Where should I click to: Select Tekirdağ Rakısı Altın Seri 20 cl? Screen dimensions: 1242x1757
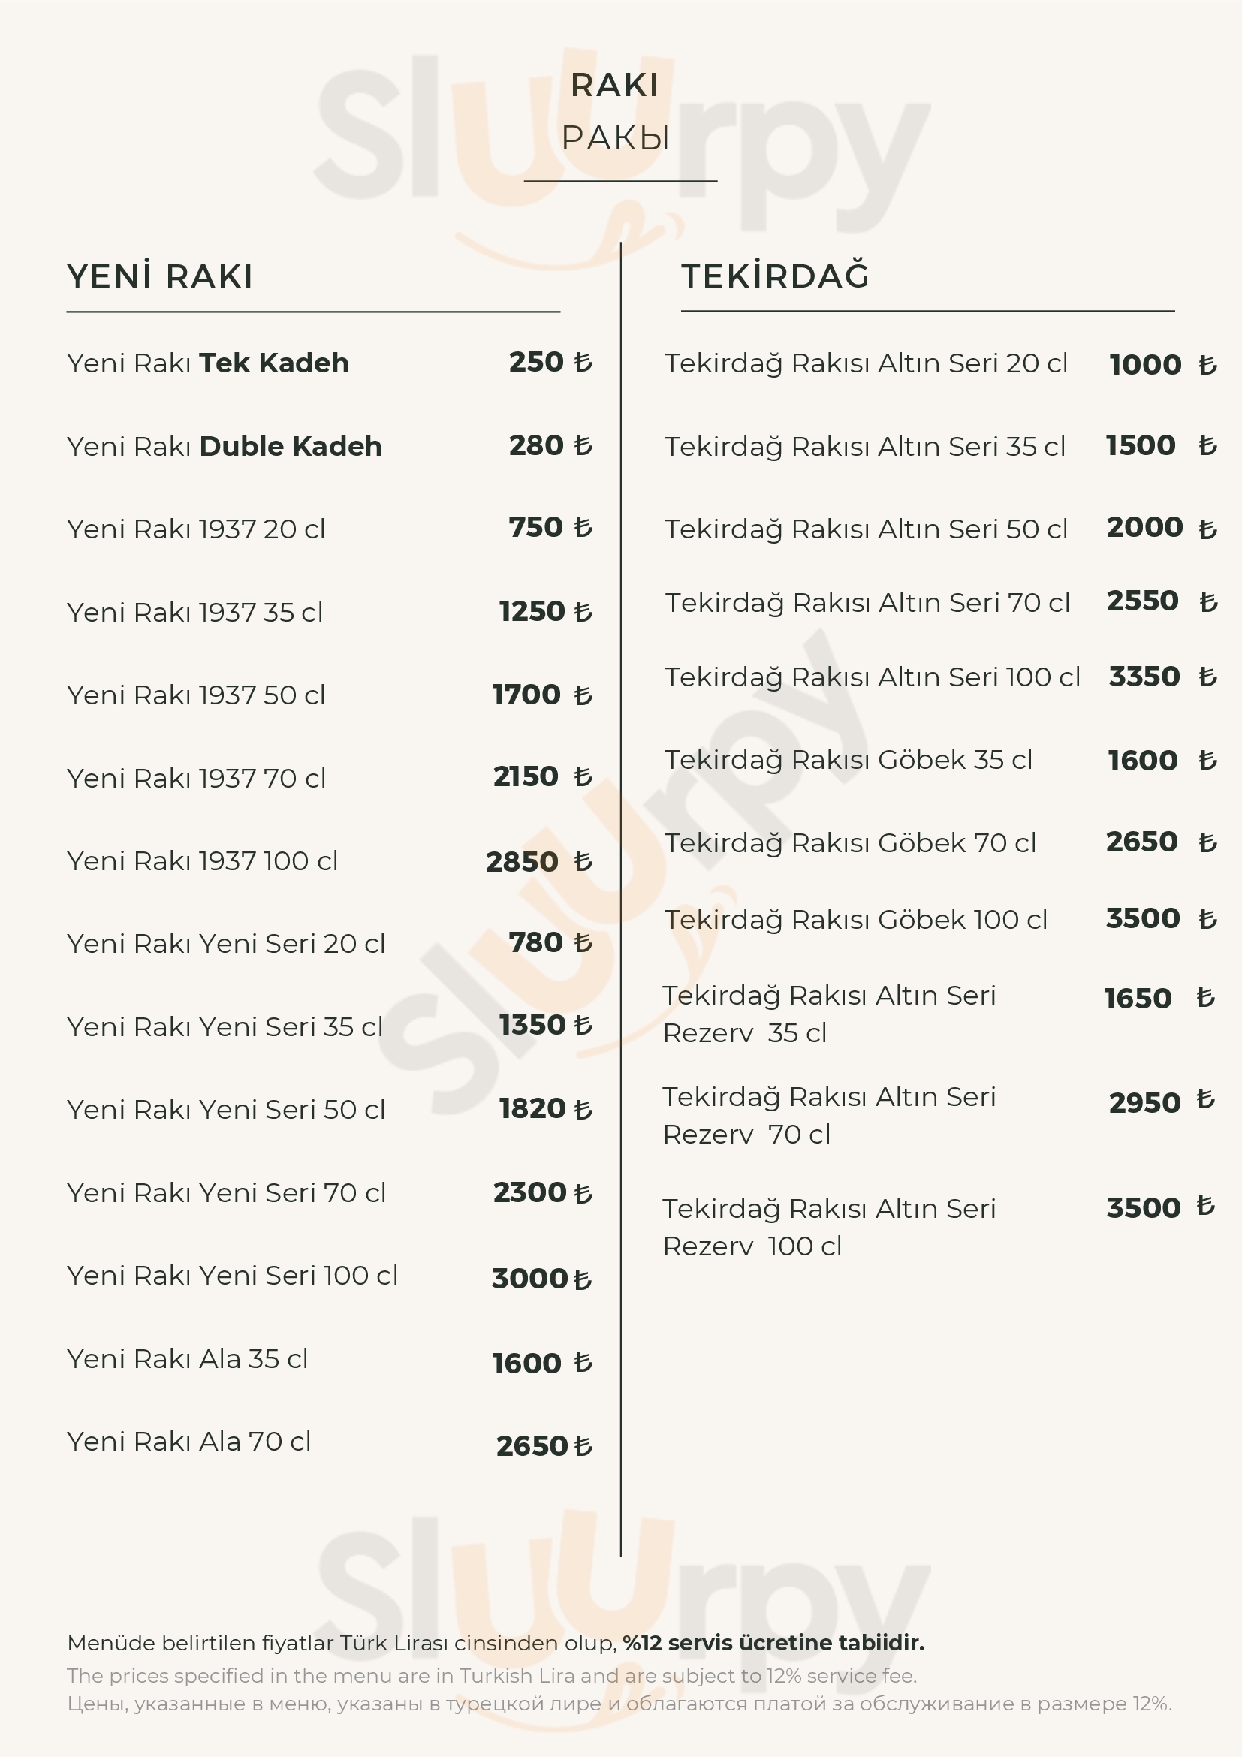click(x=866, y=363)
